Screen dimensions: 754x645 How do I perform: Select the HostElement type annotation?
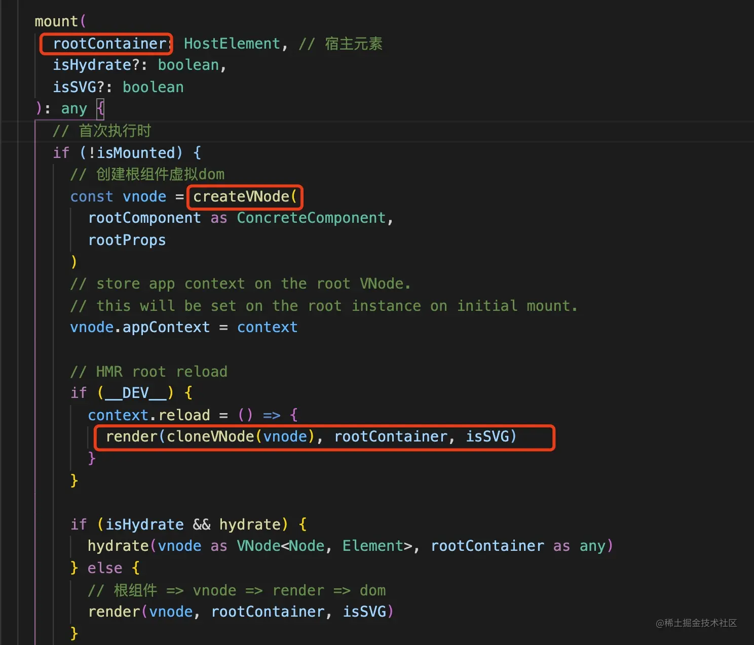coord(232,44)
